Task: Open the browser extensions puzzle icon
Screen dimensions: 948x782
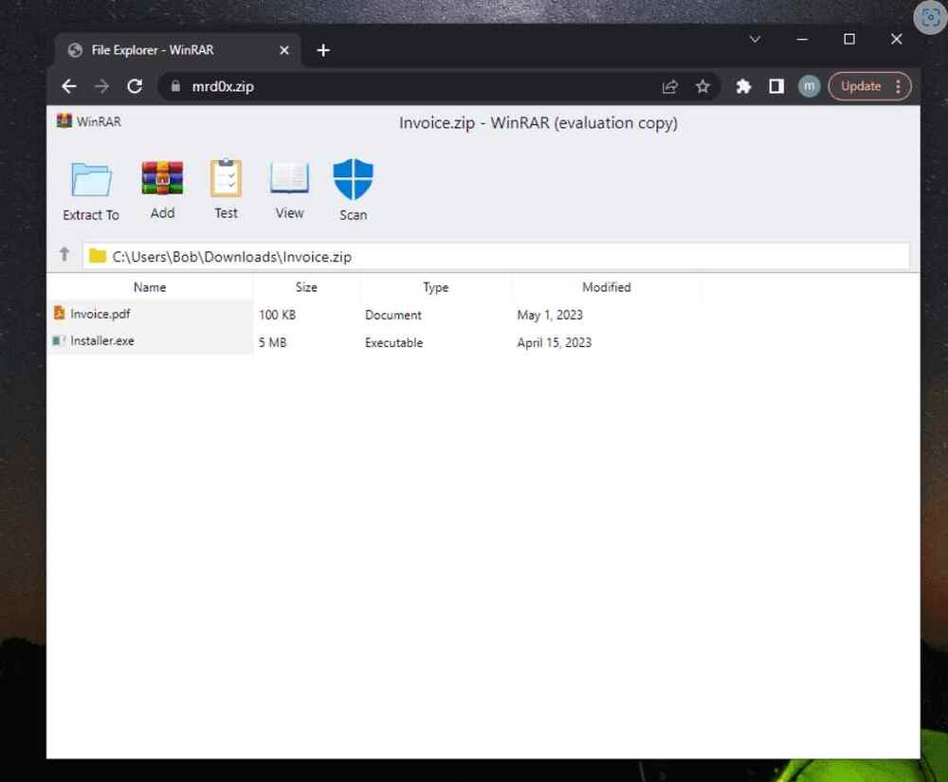Action: (743, 86)
